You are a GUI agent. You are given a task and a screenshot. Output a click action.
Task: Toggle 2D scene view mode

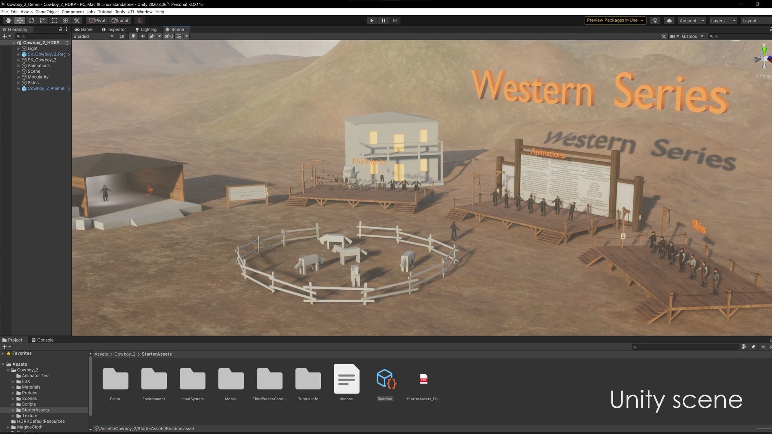click(x=121, y=36)
